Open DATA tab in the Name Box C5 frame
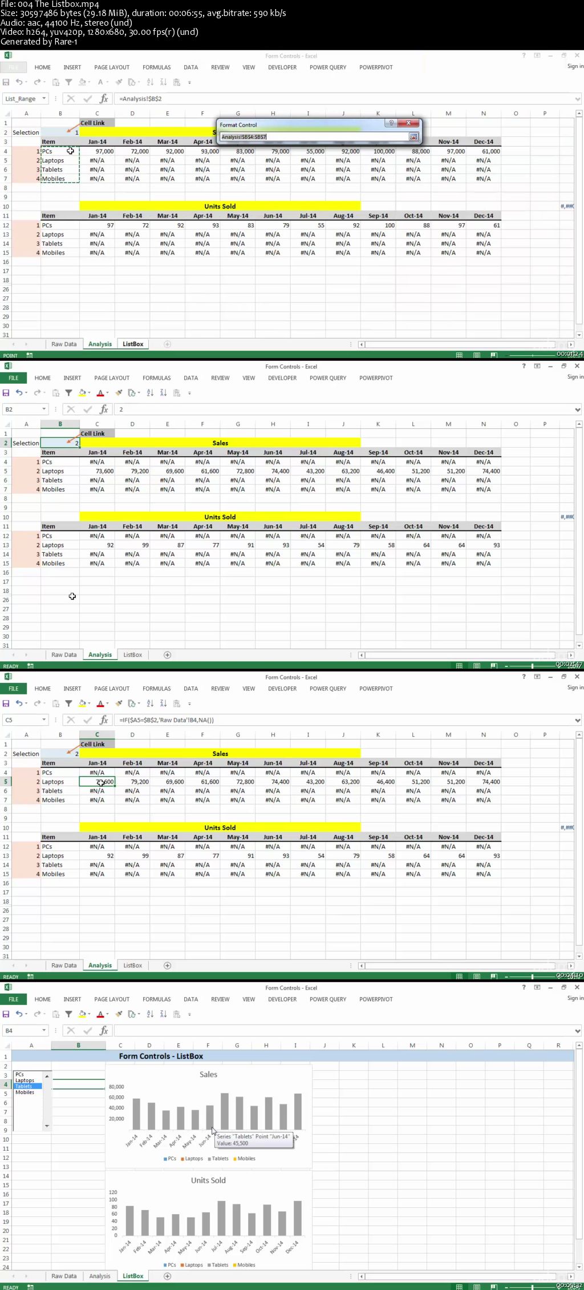584x1290 pixels. point(191,689)
